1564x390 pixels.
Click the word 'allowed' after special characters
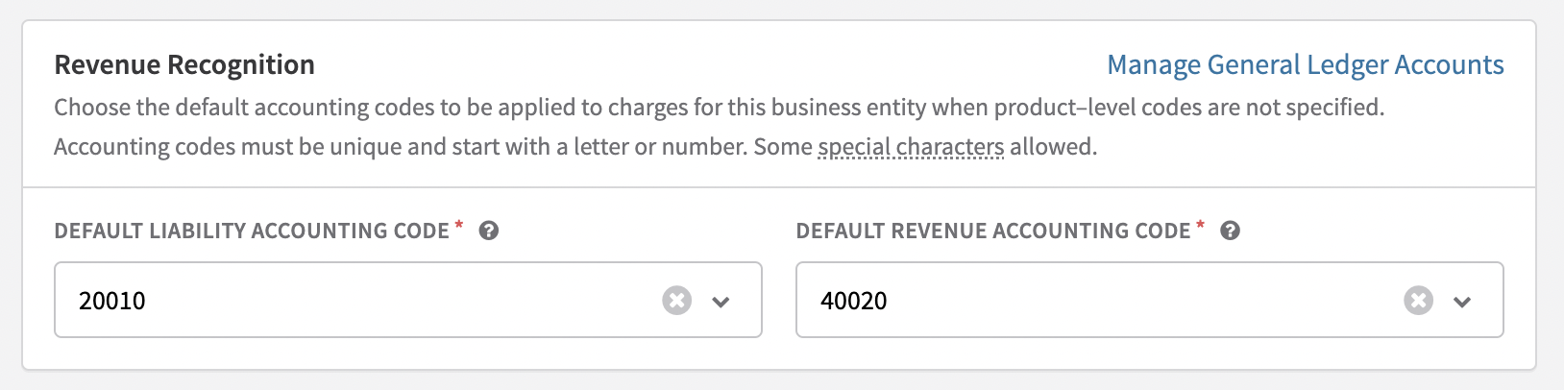1053,147
